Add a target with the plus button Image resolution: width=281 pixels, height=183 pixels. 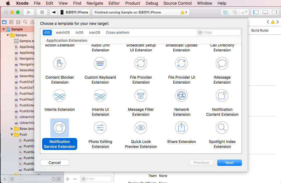point(68,179)
